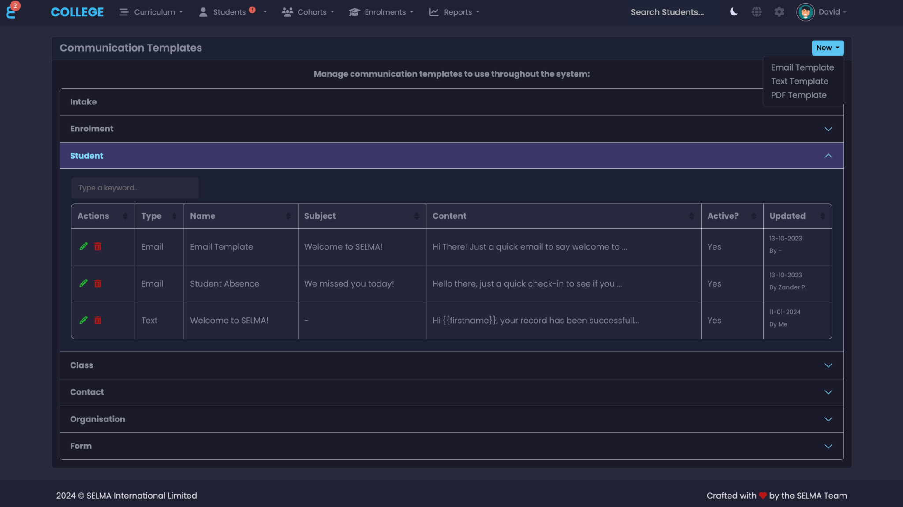
Task: Toggle dark mode moon icon
Action: coord(734,12)
